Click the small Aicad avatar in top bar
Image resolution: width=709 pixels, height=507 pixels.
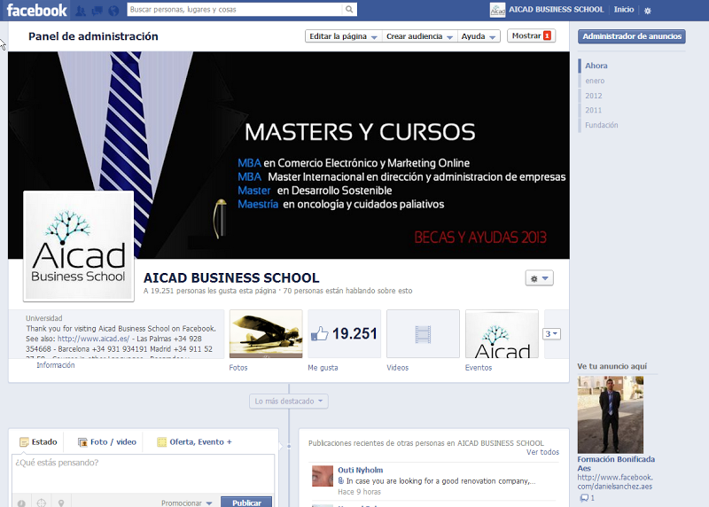pyautogui.click(x=497, y=10)
